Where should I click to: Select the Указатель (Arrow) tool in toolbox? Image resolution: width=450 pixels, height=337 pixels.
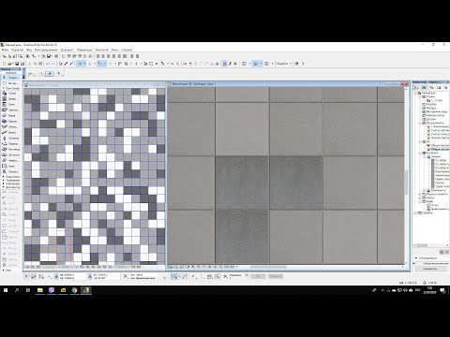click(10, 78)
